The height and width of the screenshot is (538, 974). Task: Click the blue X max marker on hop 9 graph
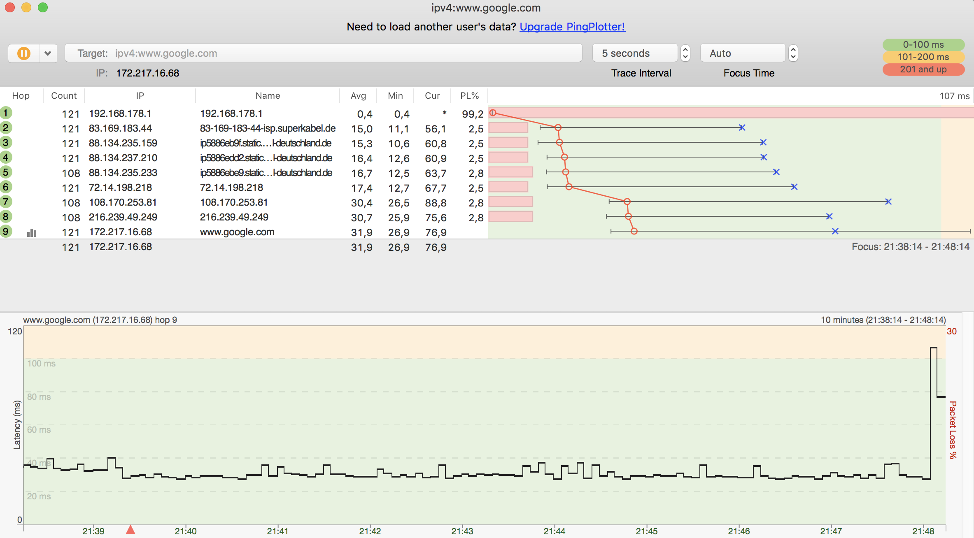click(x=835, y=231)
